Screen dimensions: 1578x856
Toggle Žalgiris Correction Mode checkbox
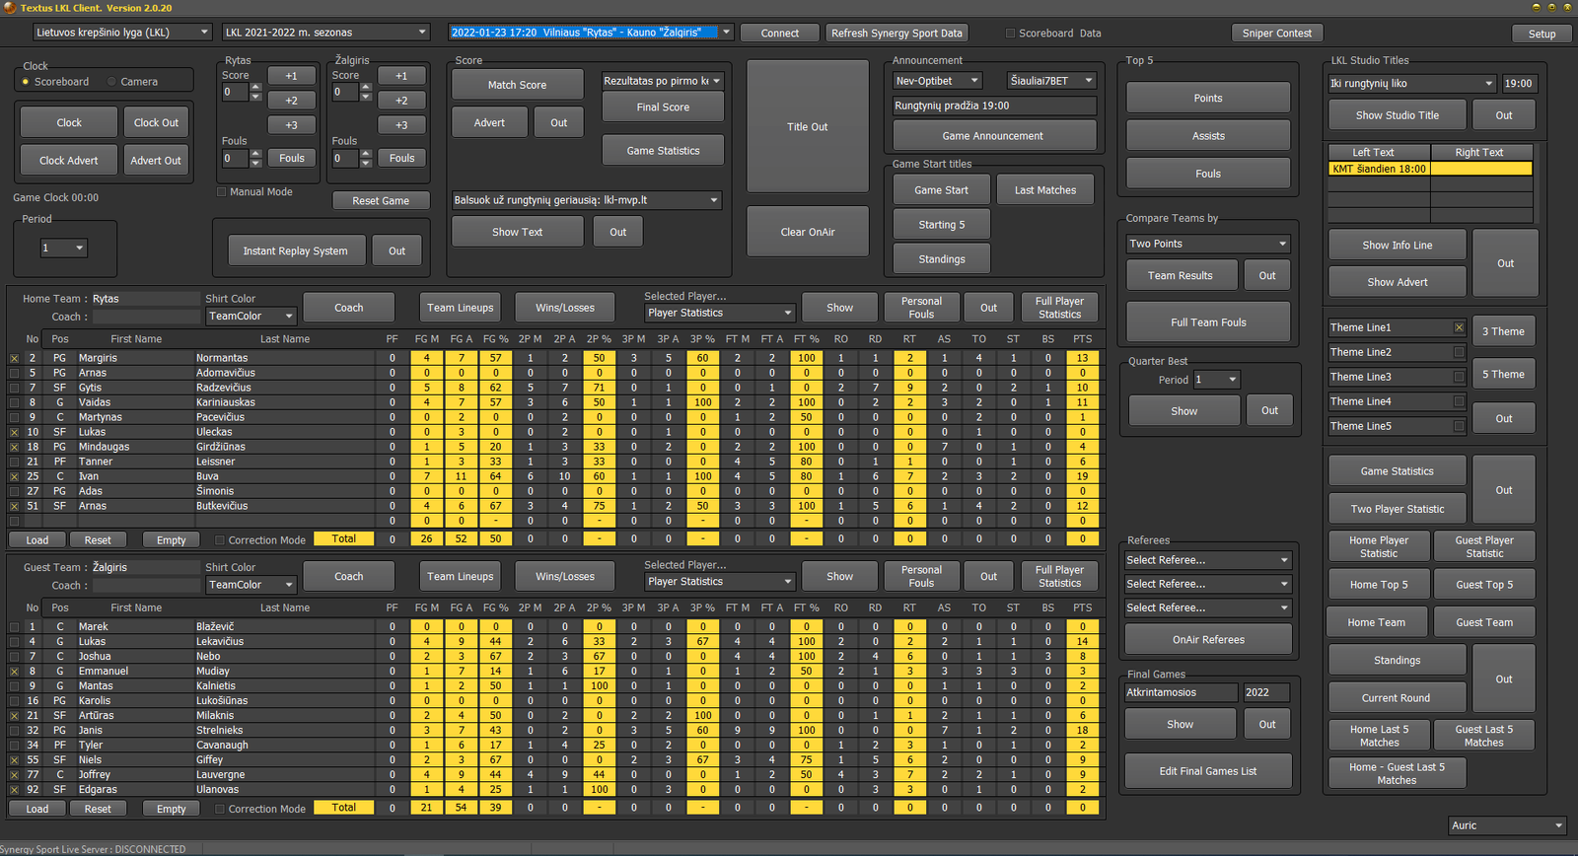coord(220,809)
